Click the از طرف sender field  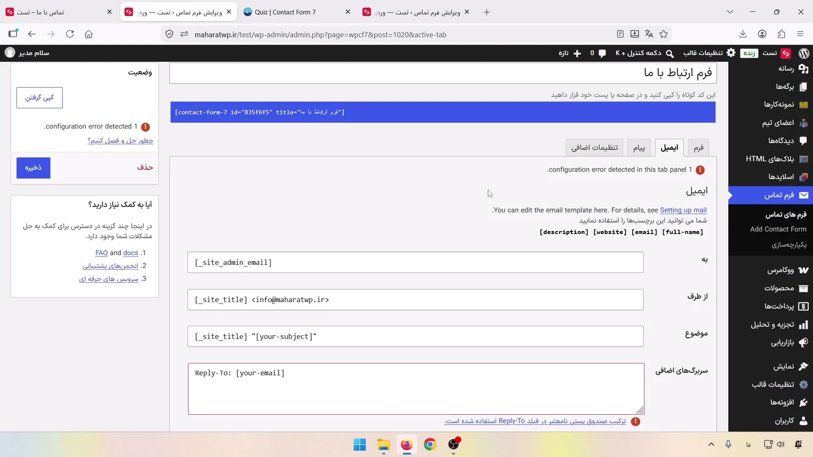416,300
